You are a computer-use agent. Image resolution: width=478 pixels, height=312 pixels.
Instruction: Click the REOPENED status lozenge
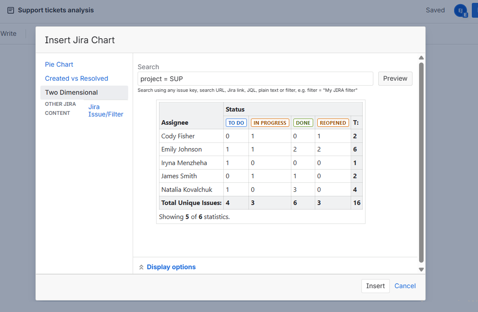(x=333, y=123)
